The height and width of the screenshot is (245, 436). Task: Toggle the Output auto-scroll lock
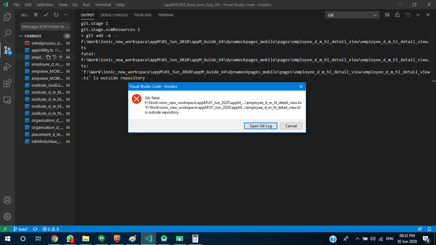coord(397,15)
